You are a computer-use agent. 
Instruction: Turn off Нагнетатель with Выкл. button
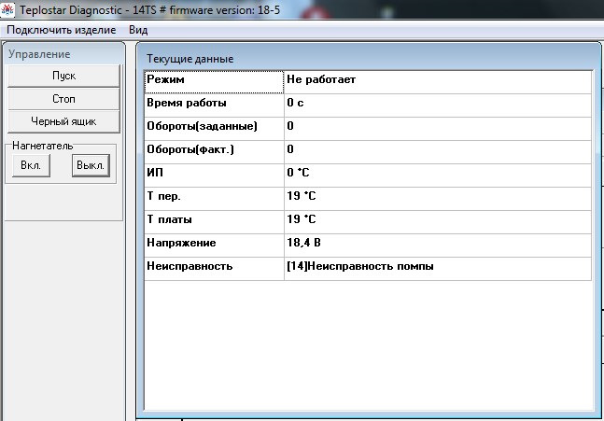(x=91, y=165)
